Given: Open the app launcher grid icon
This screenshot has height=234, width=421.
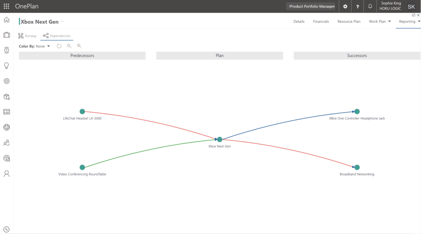Looking at the screenshot, I should pos(6,6).
